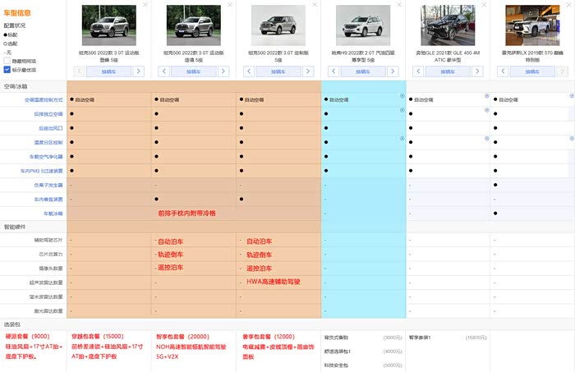Click circle icon in Haval H9 自动空调 cell
This screenshot has width=575, height=372.
402,95
